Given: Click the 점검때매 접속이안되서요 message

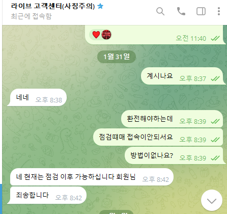Looking at the screenshot, I should tap(158, 137).
